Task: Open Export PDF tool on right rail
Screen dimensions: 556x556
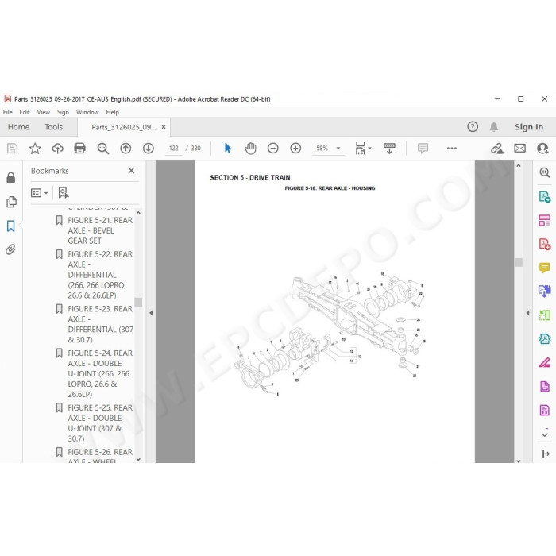Action: (x=545, y=196)
